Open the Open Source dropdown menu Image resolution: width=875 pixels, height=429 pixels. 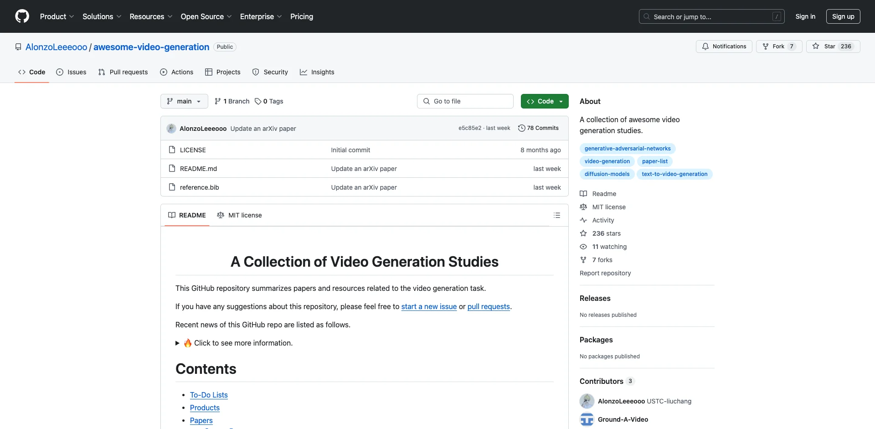coord(206,16)
